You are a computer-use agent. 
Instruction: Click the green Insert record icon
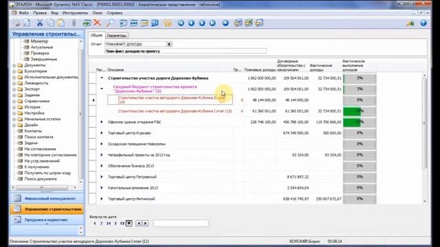tap(87, 23)
